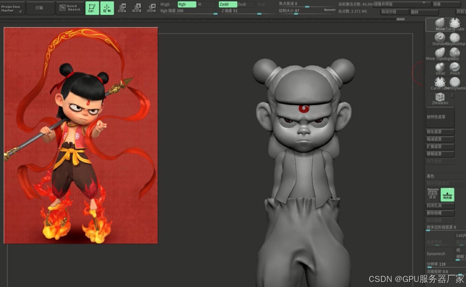Image resolution: width=466 pixels, height=287 pixels.
Task: Click the 当前激活点数 40,960 readout
Action: (x=356, y=4)
